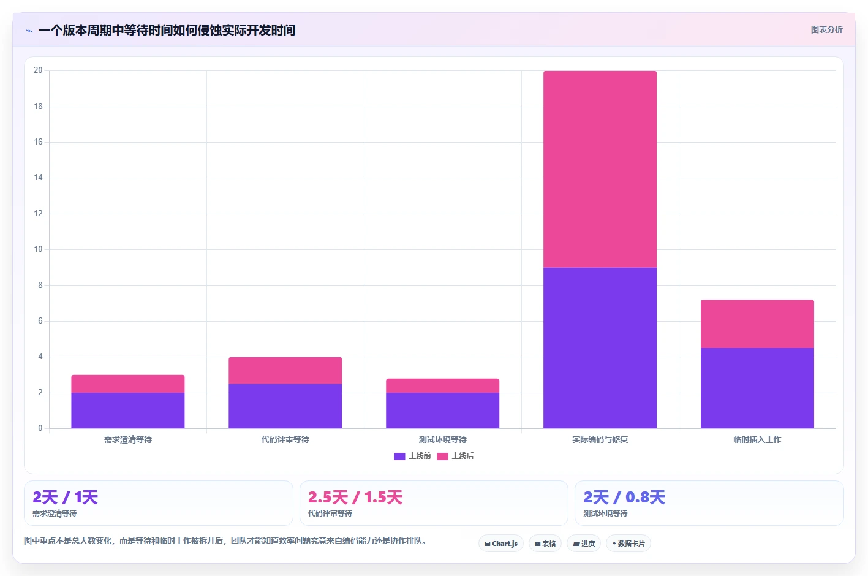The image size is (868, 576).
Task: Toggle the 上线前 legend series
Action: (x=413, y=456)
